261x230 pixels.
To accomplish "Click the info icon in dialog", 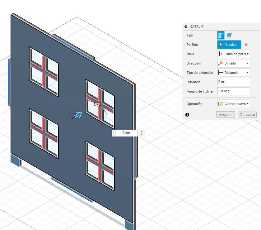I will point(187,115).
